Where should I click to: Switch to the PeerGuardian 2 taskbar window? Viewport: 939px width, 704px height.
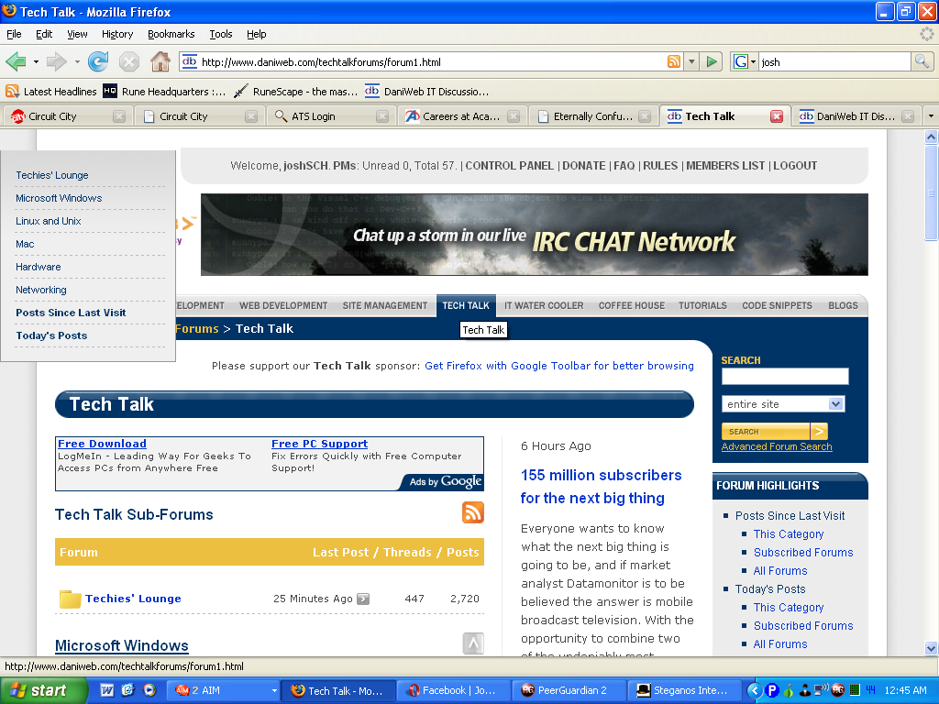click(569, 690)
